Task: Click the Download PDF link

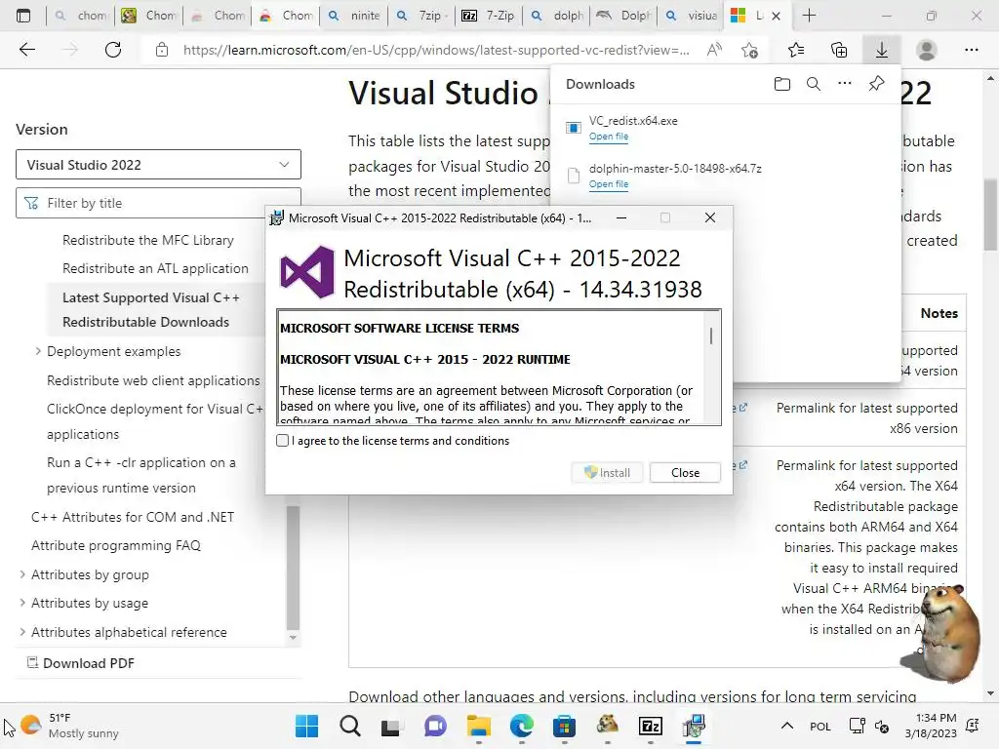Action: (80, 663)
